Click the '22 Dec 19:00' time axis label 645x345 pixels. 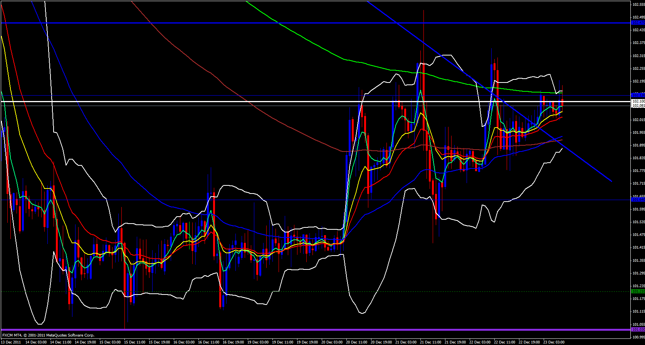coord(529,342)
